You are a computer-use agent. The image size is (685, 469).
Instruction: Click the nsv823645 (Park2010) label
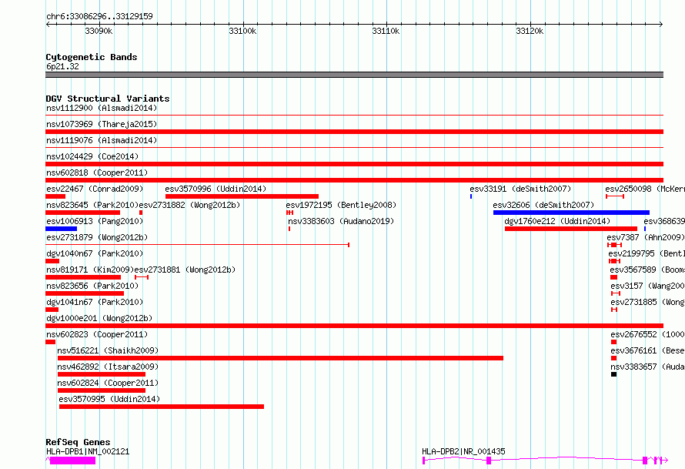click(x=92, y=205)
